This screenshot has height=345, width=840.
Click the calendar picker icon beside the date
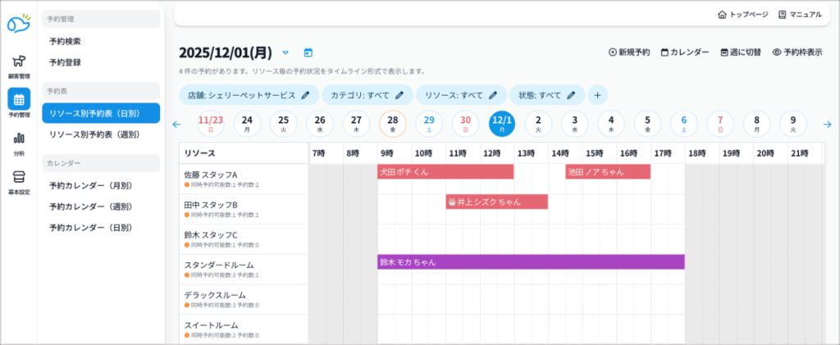(x=308, y=52)
